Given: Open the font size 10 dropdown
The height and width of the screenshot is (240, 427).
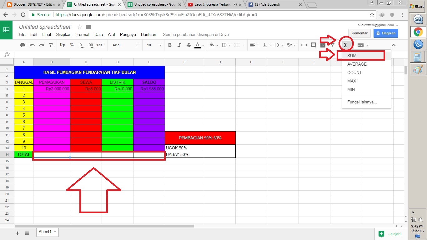Looking at the screenshot, I should 153,45.
